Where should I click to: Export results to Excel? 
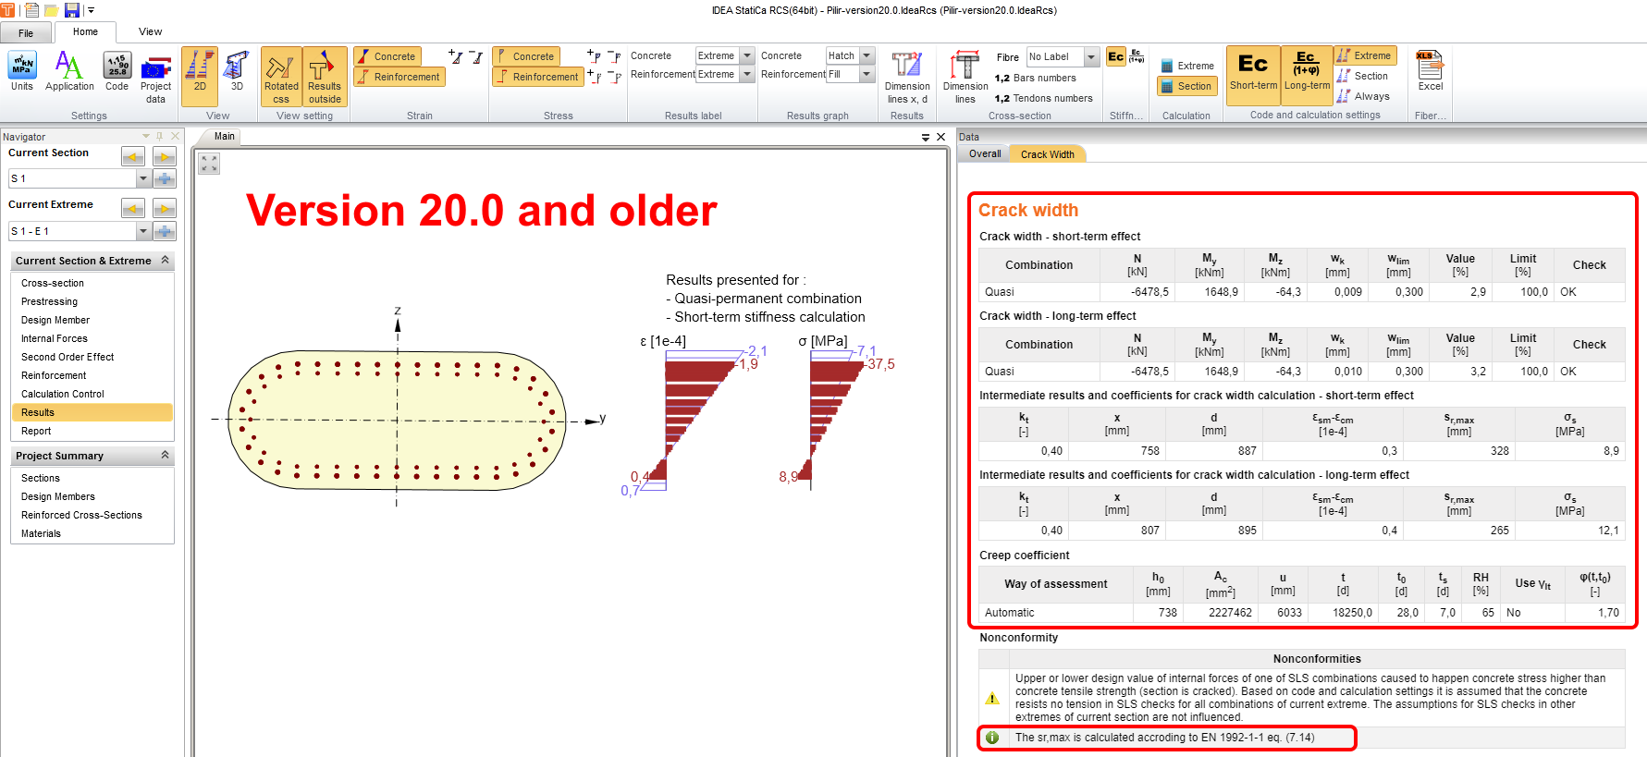(x=1430, y=72)
